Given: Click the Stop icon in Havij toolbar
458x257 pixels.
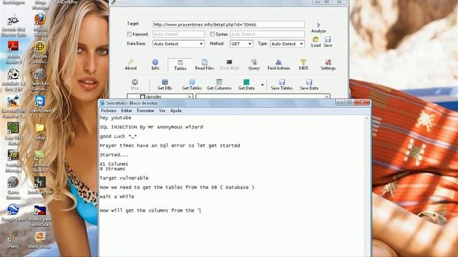Looking at the screenshot, I should click(135, 82).
